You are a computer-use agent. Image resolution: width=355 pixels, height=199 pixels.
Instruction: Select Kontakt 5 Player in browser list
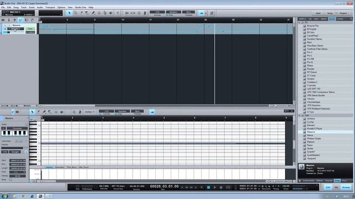pyautogui.click(x=315, y=128)
